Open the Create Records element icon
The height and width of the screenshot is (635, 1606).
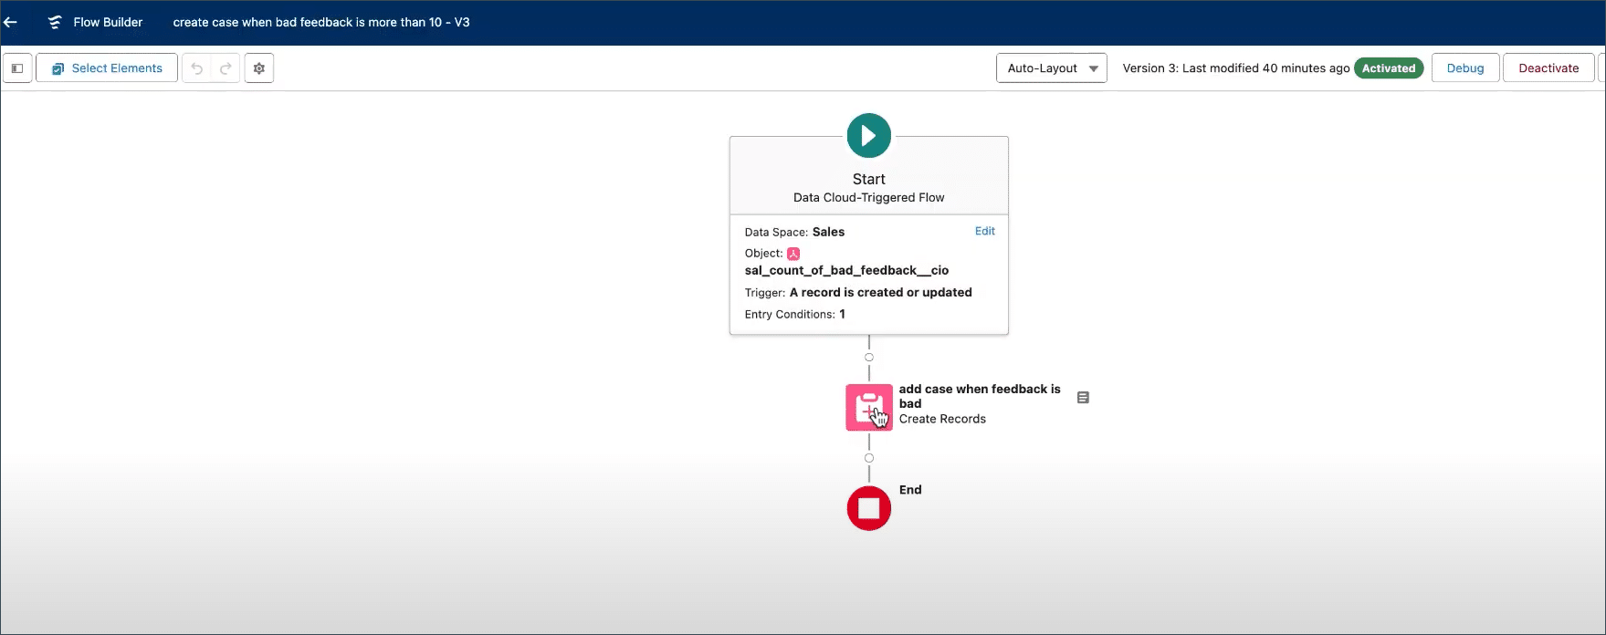pyautogui.click(x=869, y=408)
